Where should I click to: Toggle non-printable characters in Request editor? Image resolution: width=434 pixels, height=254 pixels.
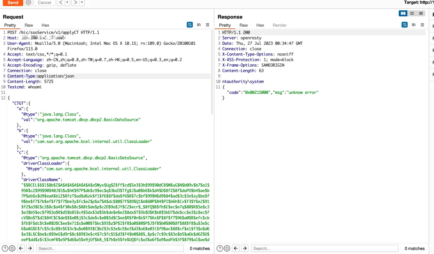click(199, 25)
